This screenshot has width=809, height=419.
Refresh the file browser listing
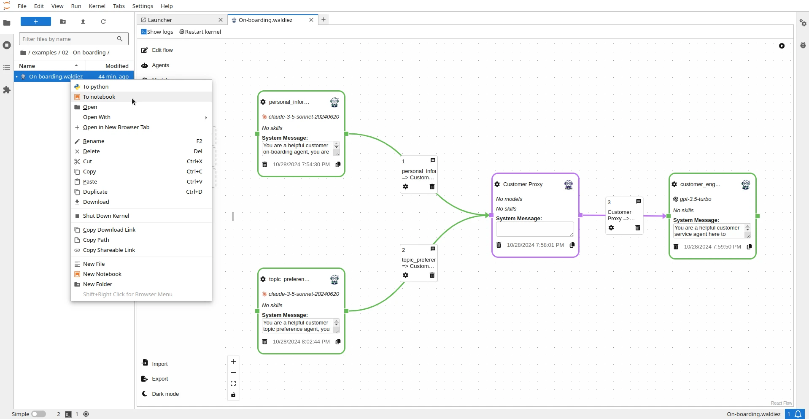coord(103,22)
